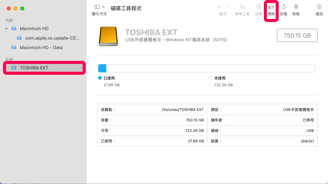This screenshot has height=184, width=328.
Task: Click the blue 已使用 legend swatch
Action: click(x=100, y=78)
